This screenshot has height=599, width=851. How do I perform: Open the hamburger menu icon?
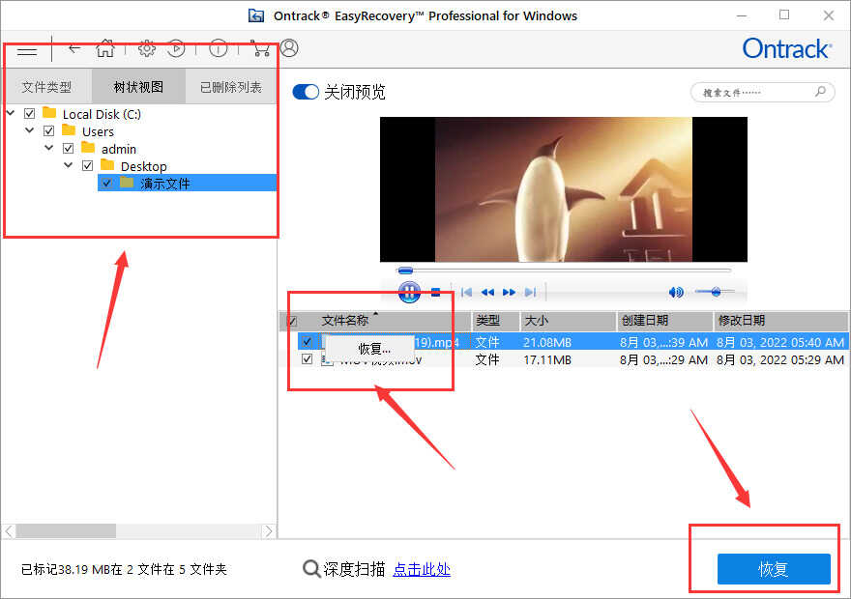pos(27,50)
